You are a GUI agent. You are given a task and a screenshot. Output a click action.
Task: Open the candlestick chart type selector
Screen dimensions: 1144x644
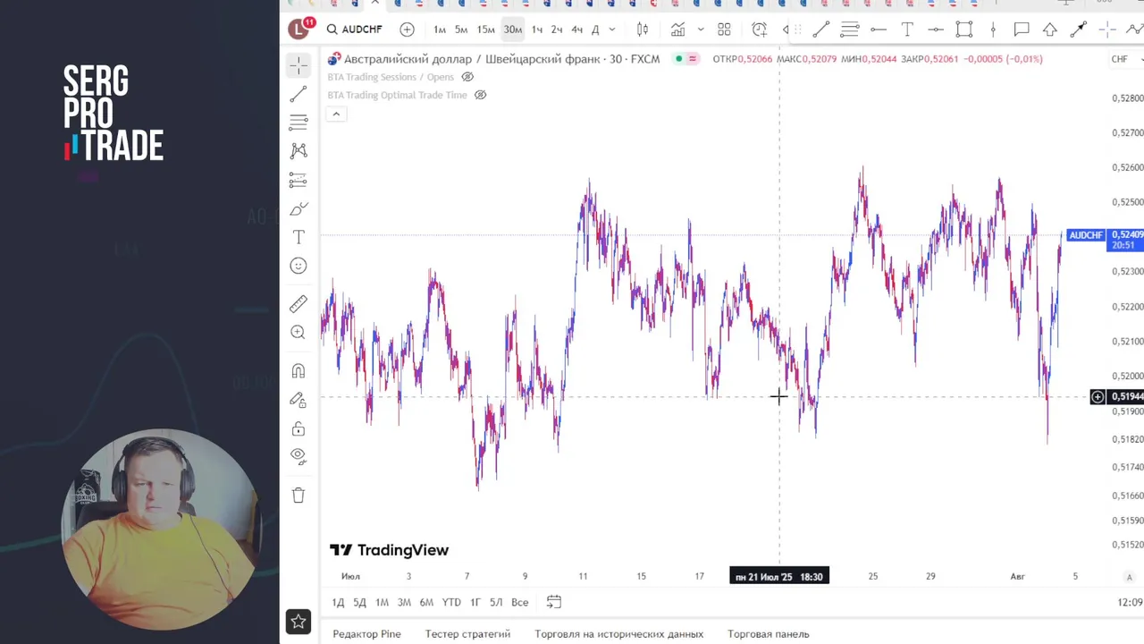click(x=643, y=30)
